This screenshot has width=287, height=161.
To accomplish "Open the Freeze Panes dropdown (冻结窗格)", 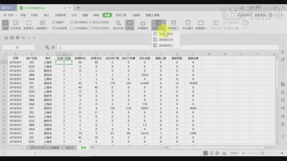I will click(x=159, y=25).
